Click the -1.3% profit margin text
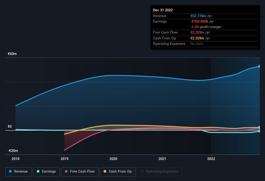The height and width of the screenshot is (181, 265). pos(206,27)
